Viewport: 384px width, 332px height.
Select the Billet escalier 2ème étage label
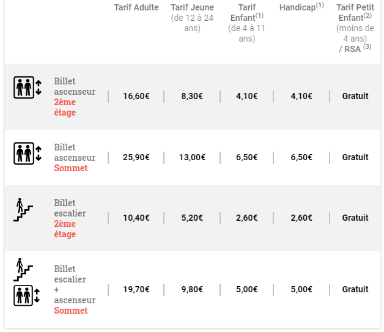coord(70,218)
